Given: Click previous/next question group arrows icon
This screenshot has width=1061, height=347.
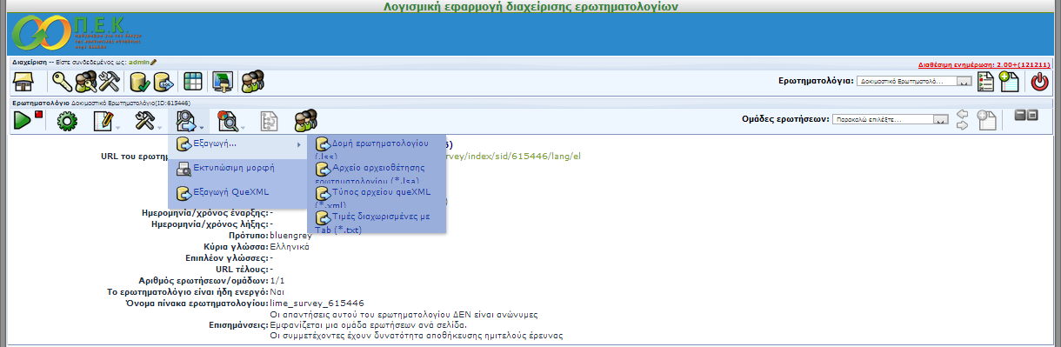Looking at the screenshot, I should (962, 120).
